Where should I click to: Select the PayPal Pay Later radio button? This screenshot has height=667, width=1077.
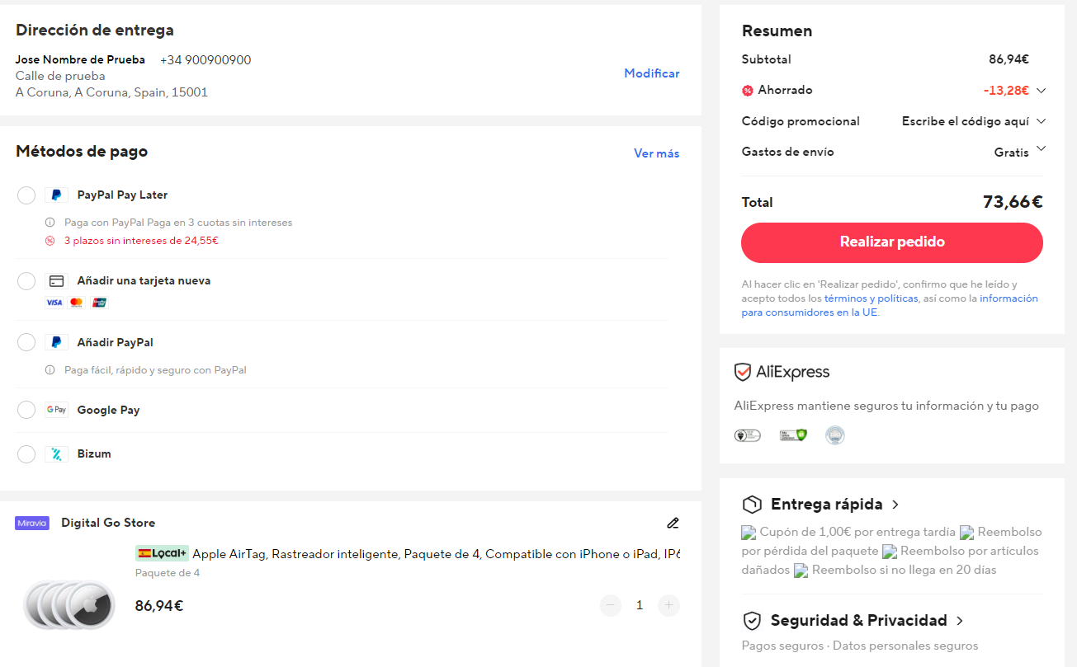tap(26, 195)
